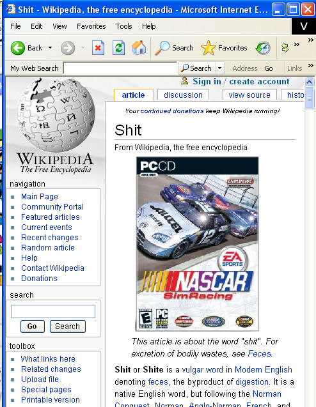Open the History clock icon
The image size is (316, 407).
[x=263, y=48]
